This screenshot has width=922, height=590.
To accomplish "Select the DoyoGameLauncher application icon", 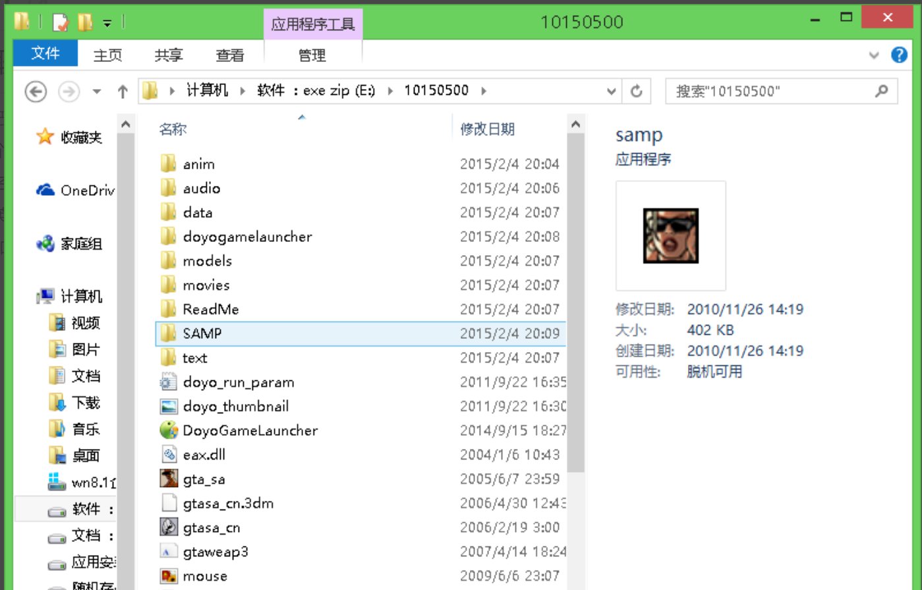I will 169,430.
